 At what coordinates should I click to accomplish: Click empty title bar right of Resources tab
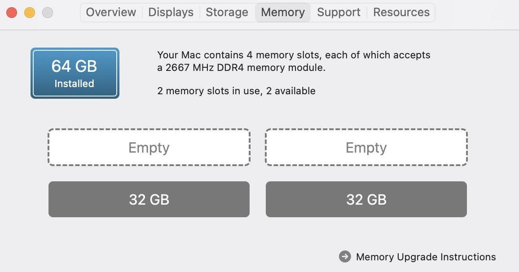click(x=476, y=13)
